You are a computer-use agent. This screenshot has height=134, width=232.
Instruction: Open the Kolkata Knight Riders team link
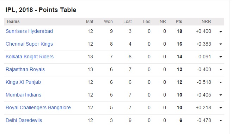click(x=30, y=57)
